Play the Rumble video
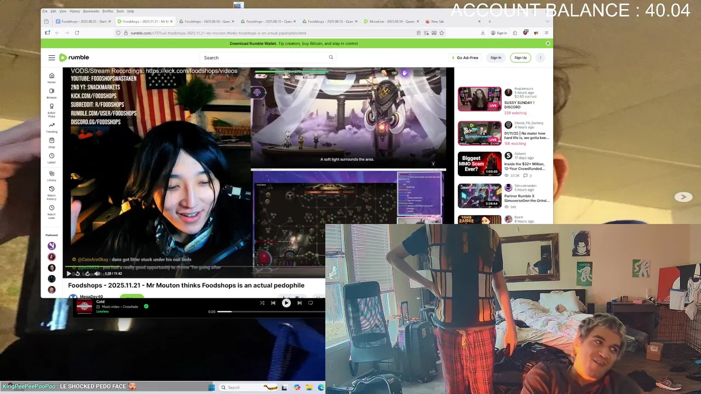701x394 pixels. pos(68,274)
